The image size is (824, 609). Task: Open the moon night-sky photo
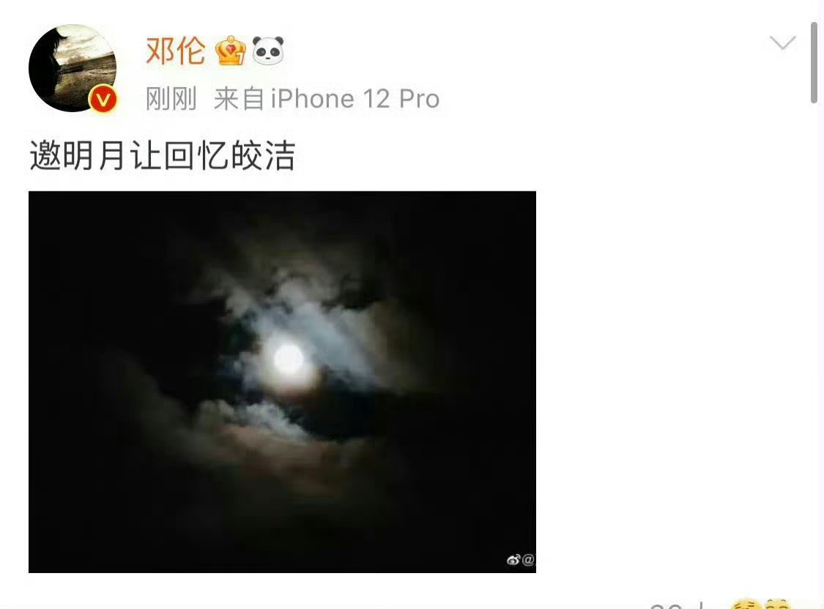[282, 382]
